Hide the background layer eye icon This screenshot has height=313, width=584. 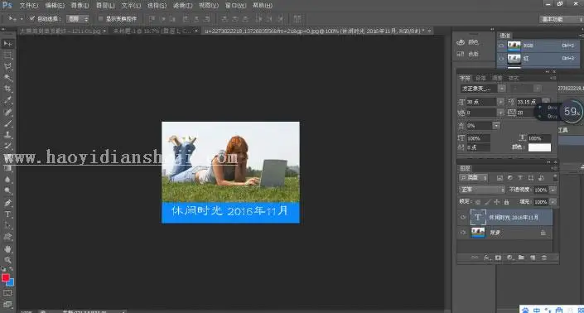click(463, 233)
